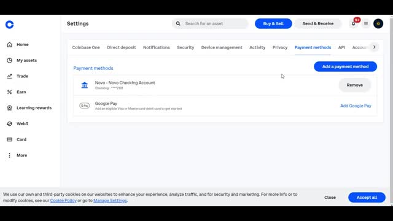
Task: Accept all cookies
Action: point(367,198)
